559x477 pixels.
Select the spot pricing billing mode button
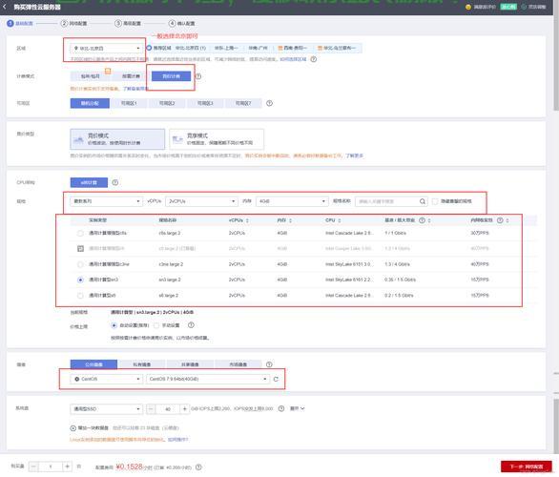point(171,76)
